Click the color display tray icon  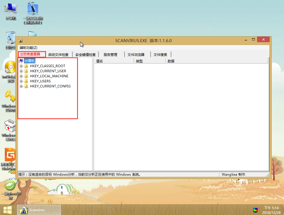click(x=255, y=210)
